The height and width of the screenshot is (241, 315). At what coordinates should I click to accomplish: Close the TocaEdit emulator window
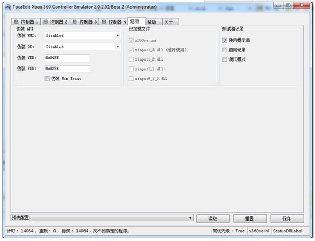[x=302, y=5]
